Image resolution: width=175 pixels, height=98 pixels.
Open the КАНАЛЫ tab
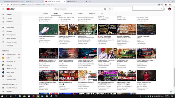(80, 14)
